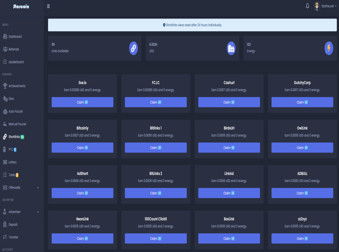The width and height of the screenshot is (339, 252).
Task: Click the Starcoin logo
Action: [21, 6]
